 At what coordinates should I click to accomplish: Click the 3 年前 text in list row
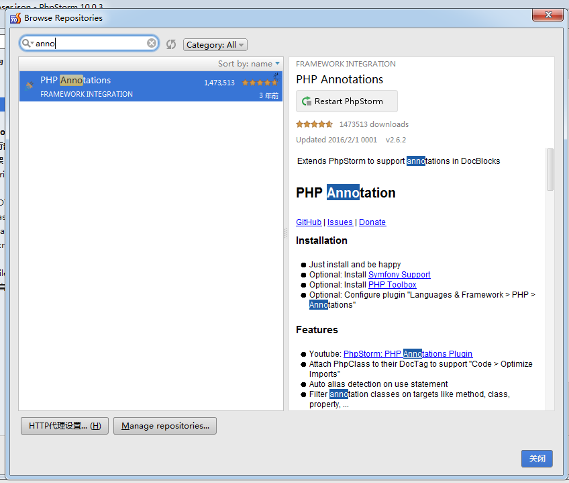(x=268, y=95)
